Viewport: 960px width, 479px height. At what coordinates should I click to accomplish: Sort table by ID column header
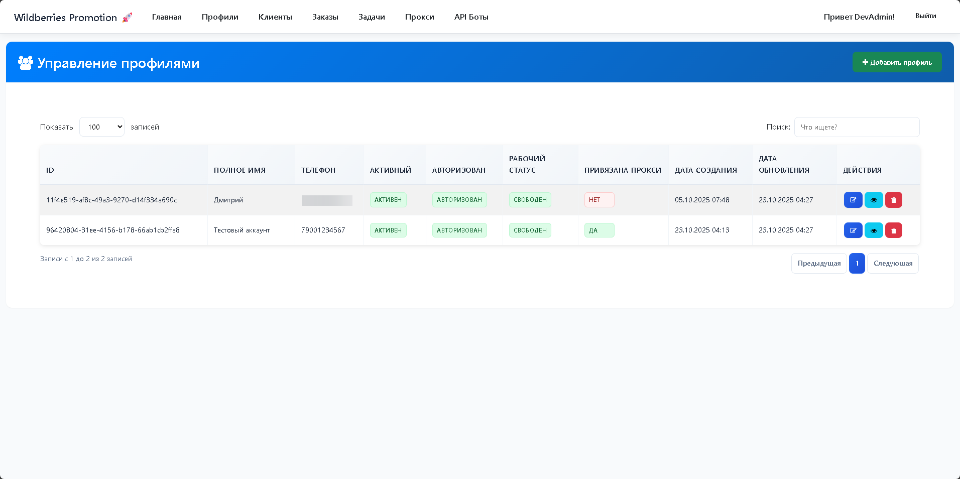(x=50, y=170)
